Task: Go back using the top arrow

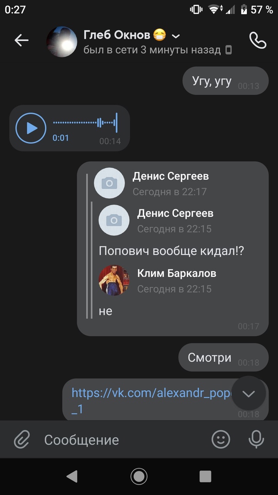Action: point(22,40)
